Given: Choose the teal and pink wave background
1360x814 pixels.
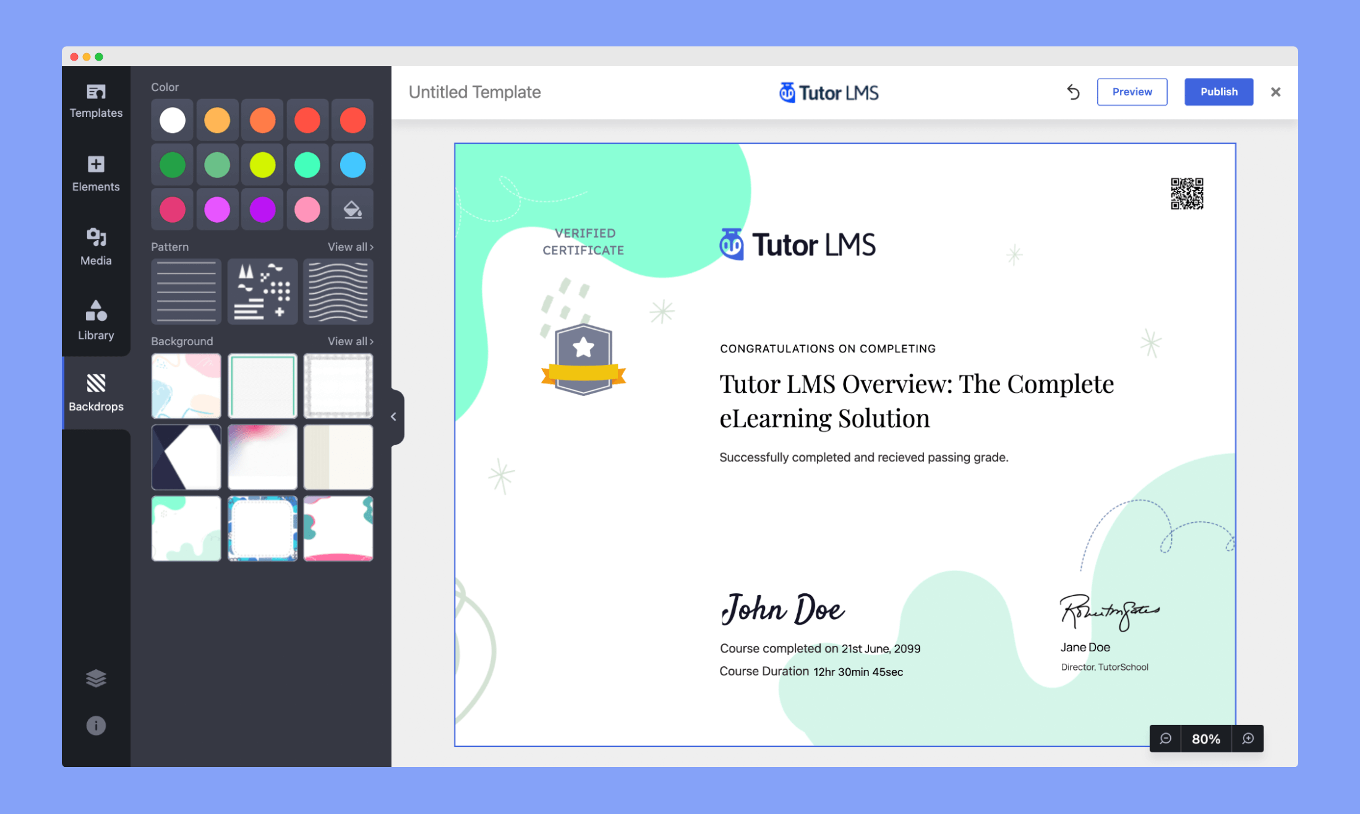Looking at the screenshot, I should (x=338, y=528).
